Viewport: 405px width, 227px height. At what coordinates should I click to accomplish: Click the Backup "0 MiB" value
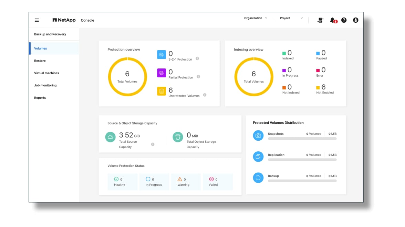point(332,176)
